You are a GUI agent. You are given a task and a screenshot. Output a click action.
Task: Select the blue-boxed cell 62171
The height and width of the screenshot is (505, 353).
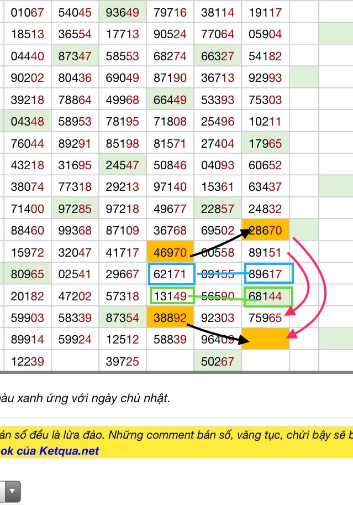click(171, 274)
